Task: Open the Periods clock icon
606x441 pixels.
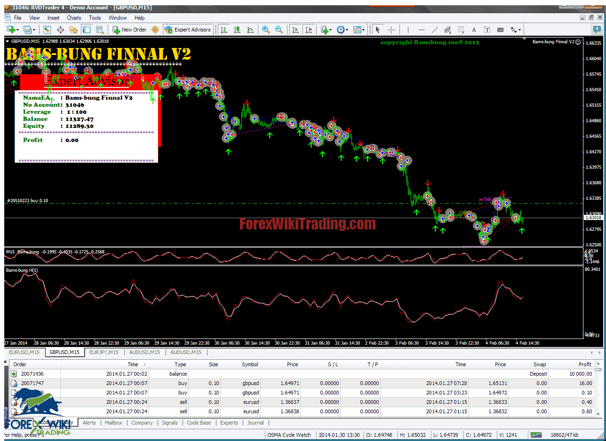Action: click(x=340, y=30)
